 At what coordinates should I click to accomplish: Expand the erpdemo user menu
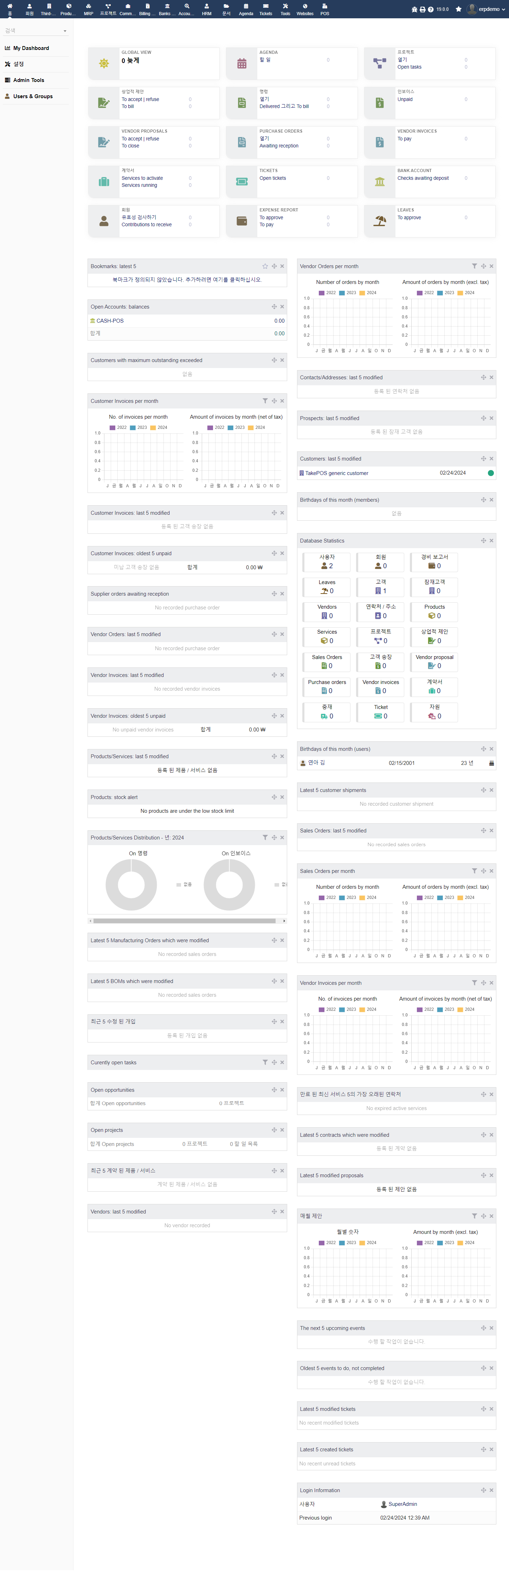488,9
